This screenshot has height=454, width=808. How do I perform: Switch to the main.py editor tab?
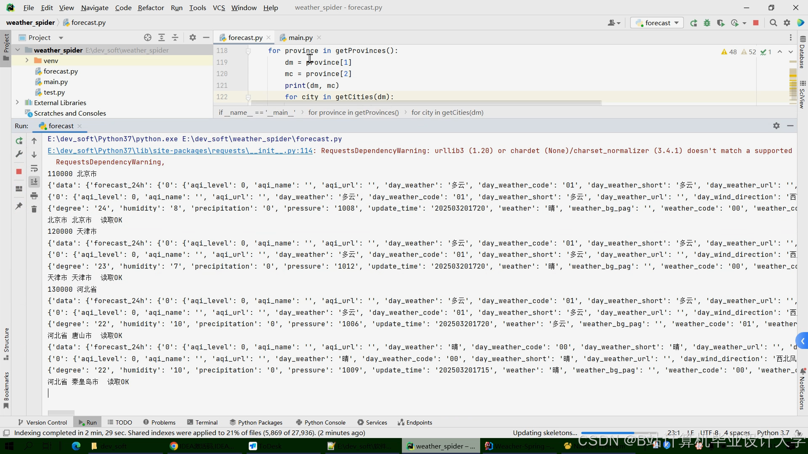click(300, 37)
